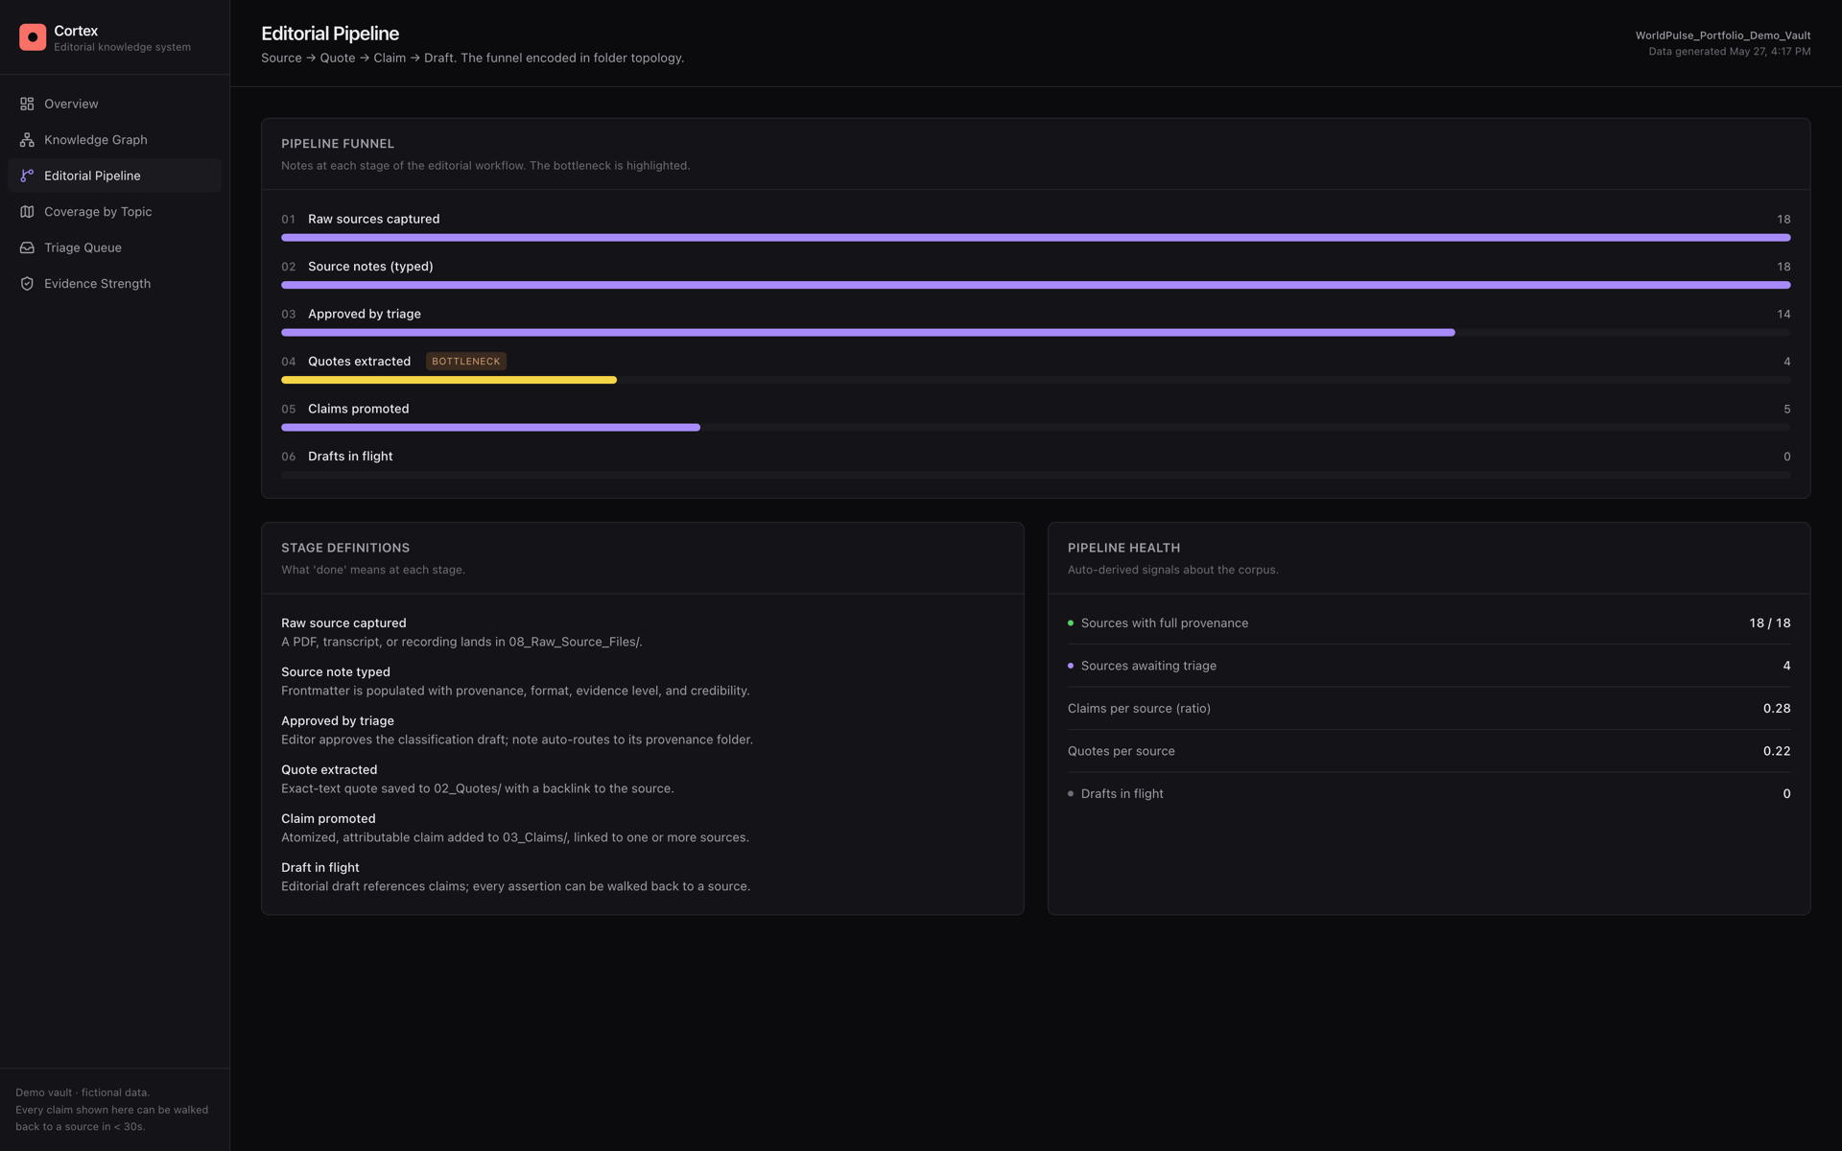Select the "Claims promoted" funnel label
Screen dimensions: 1842x1151
pyautogui.click(x=358, y=409)
